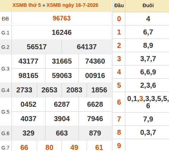Select head digit 9 row
This screenshot has height=151, width=169.
pyautogui.click(x=141, y=145)
